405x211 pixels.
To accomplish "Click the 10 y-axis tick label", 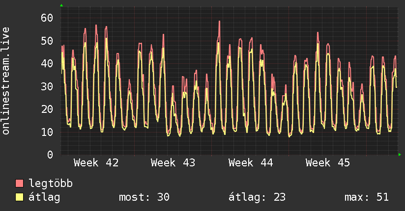I will 47,132.
